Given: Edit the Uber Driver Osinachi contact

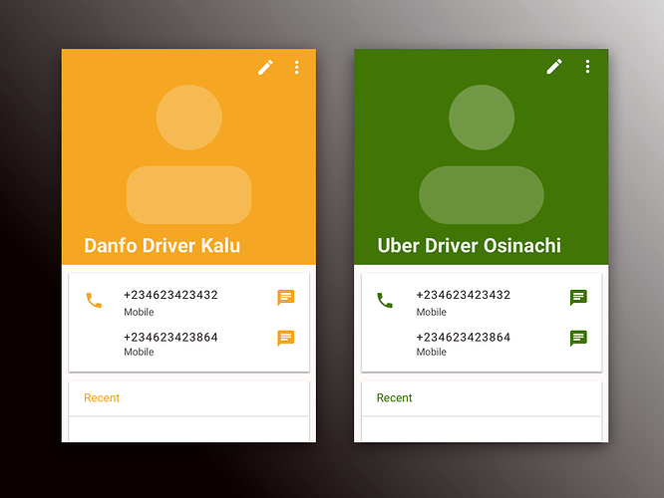Looking at the screenshot, I should pos(554,67).
